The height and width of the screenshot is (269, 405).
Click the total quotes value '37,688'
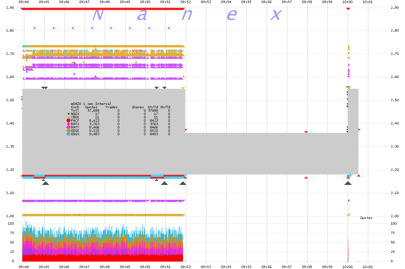[93, 110]
